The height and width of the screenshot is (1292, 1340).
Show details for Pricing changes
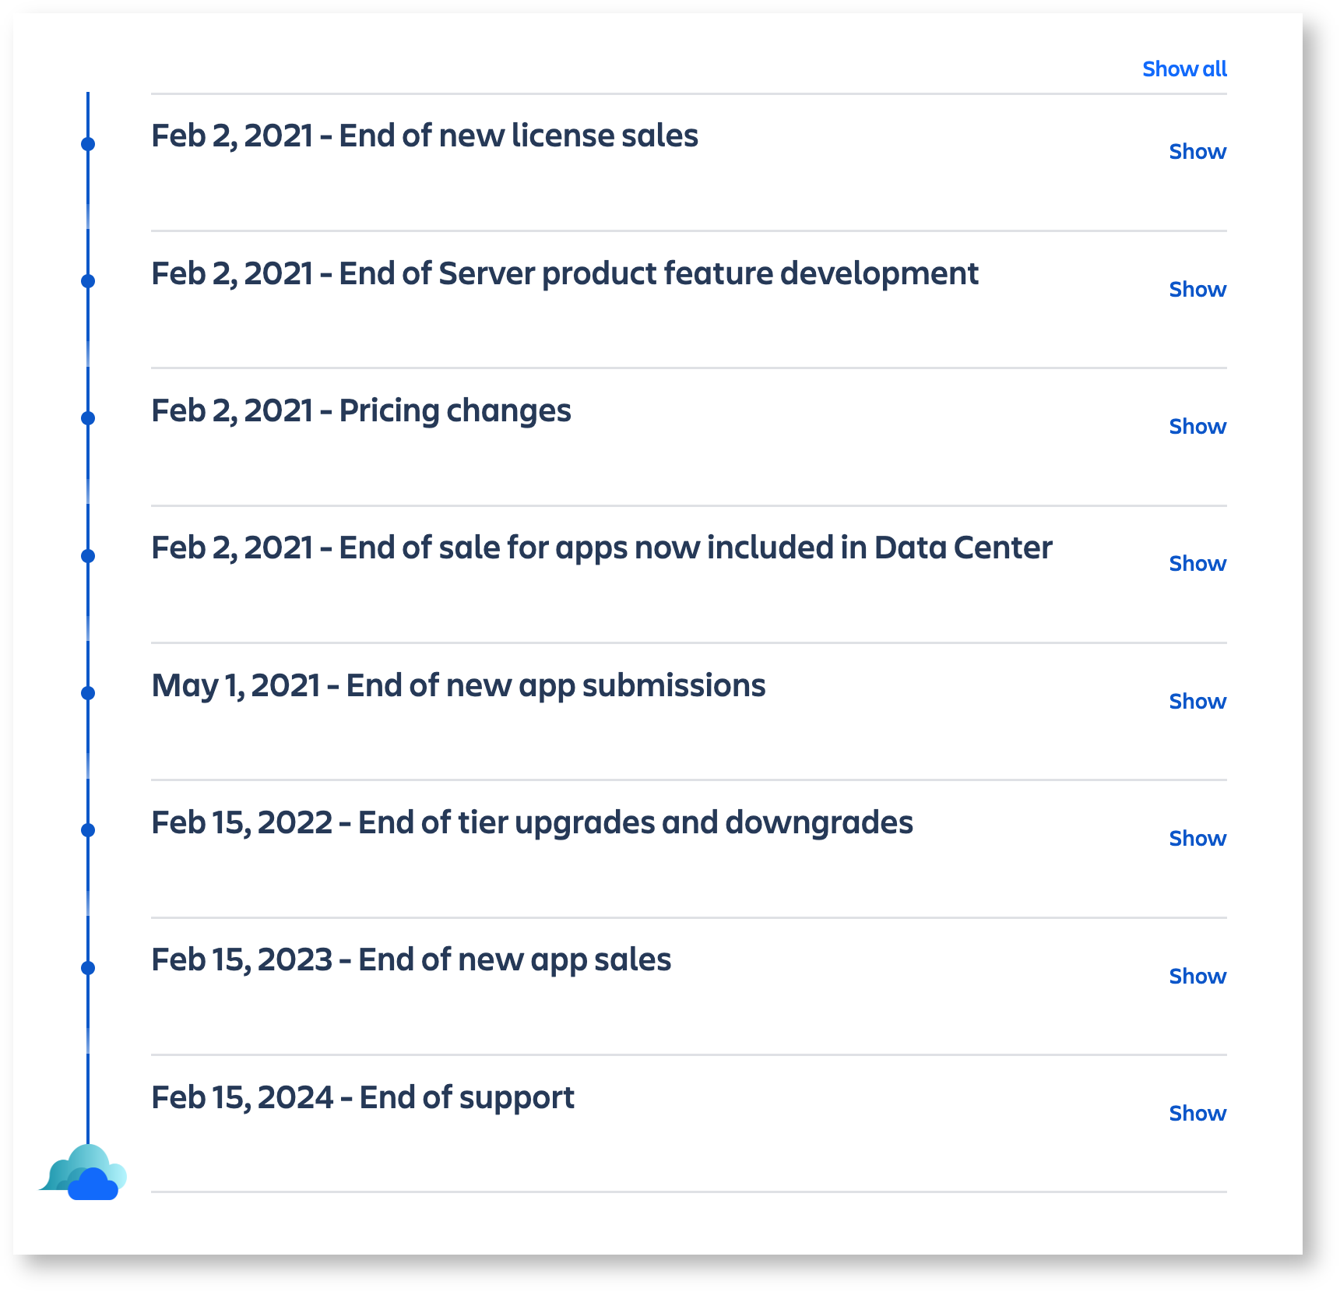pyautogui.click(x=1197, y=427)
